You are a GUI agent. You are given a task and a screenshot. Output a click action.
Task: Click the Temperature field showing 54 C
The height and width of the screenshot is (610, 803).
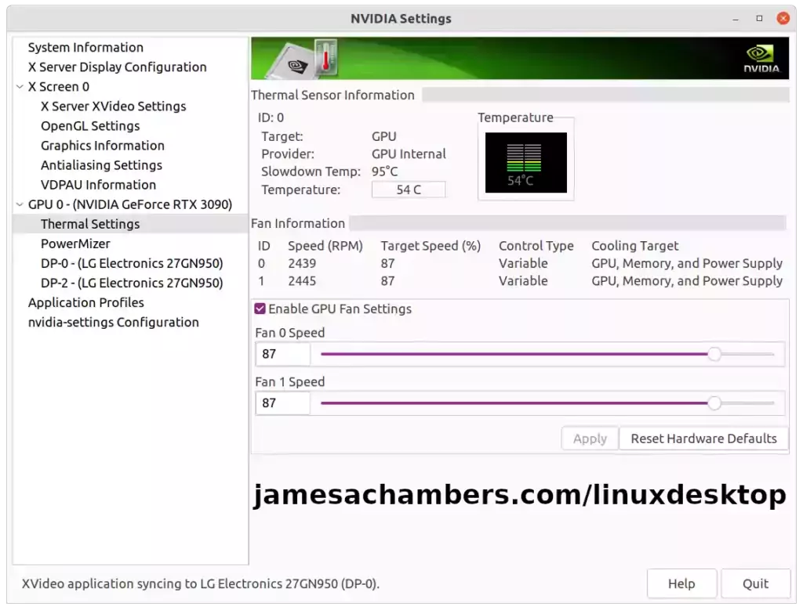(x=408, y=189)
